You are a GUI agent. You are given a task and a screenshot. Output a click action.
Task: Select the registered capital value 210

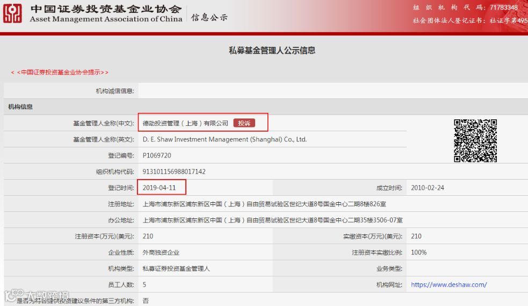148,236
